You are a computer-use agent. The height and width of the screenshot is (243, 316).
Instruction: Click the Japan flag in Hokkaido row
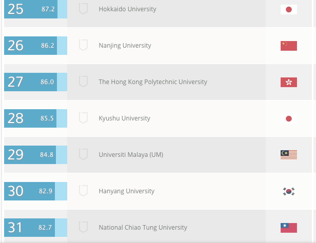(289, 9)
